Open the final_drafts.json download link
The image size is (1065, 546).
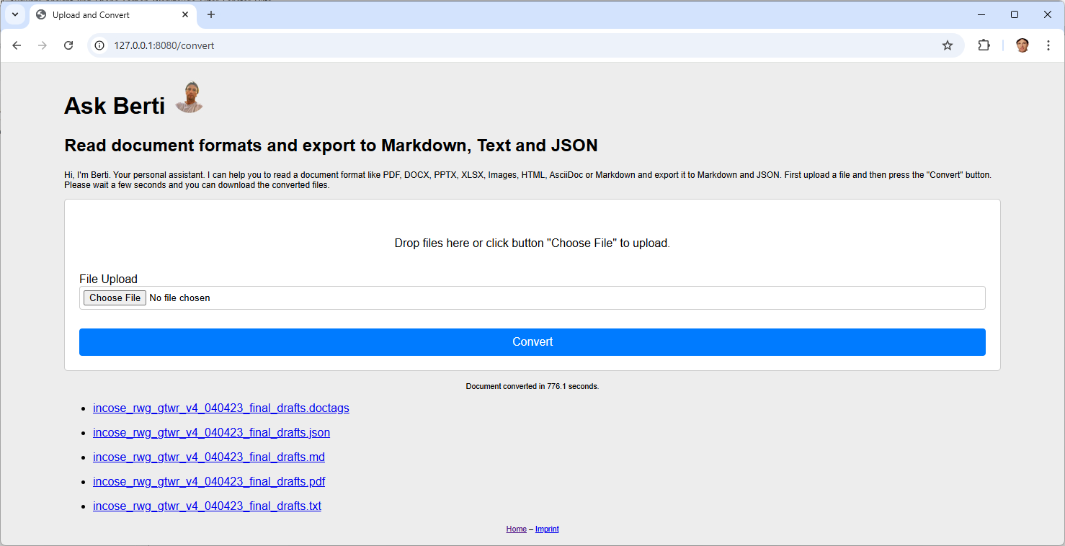[211, 432]
